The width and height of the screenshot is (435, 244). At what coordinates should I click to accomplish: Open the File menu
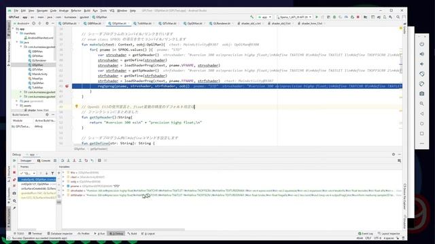(x=16, y=11)
